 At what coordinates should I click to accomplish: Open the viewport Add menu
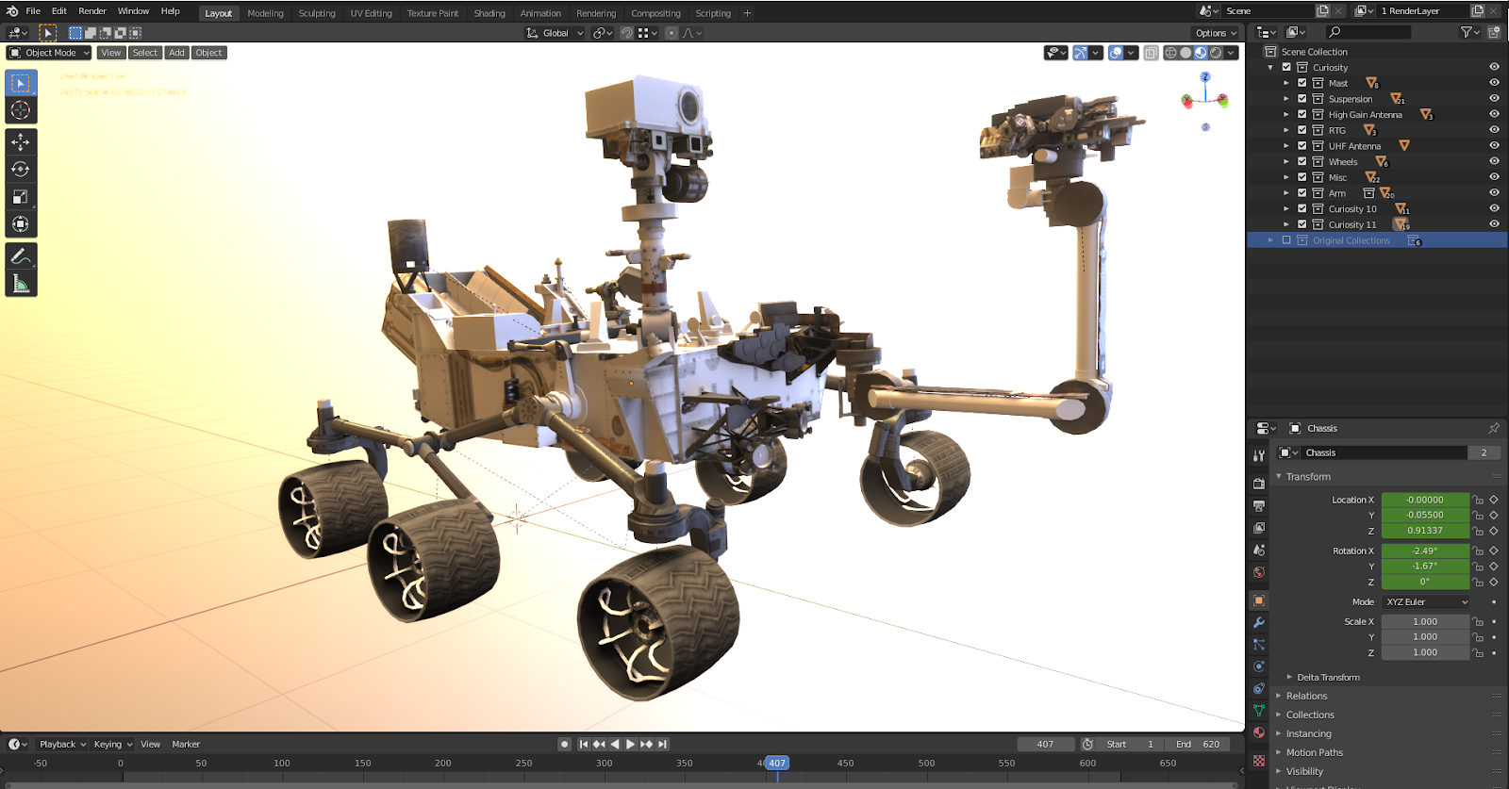click(176, 53)
